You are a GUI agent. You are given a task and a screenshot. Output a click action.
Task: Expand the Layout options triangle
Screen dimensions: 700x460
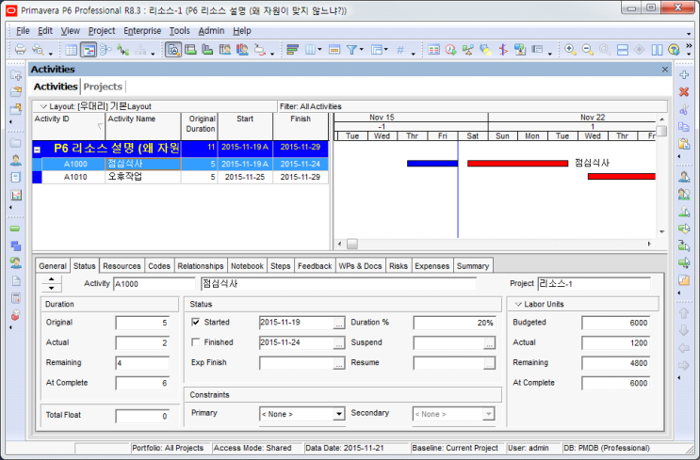click(43, 106)
